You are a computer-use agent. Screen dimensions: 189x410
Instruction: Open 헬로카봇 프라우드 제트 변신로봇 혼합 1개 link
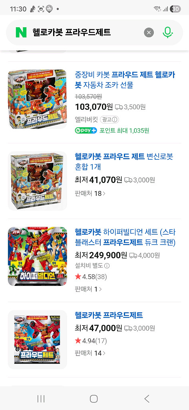124,162
